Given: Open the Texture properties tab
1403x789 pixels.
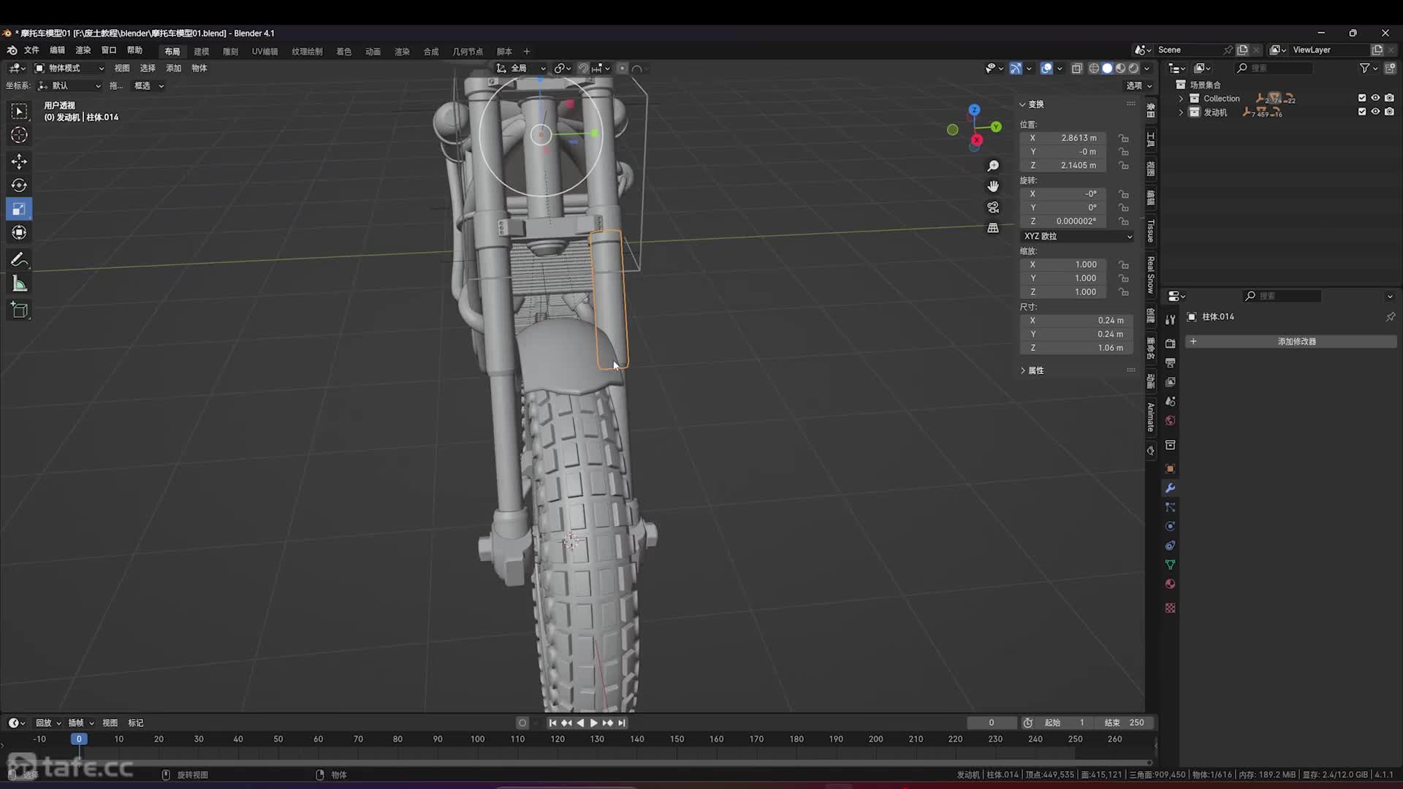Looking at the screenshot, I should [1170, 608].
